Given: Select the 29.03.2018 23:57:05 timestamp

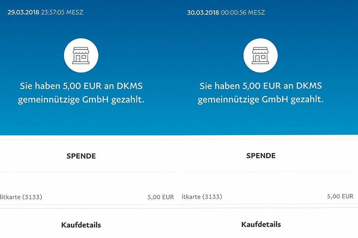Looking at the screenshot, I should click(46, 12).
